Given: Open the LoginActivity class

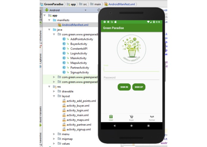Looking at the screenshot, I should click(79, 53).
